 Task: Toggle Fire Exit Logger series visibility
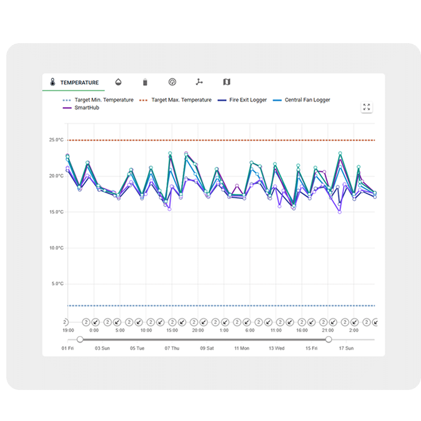242,100
